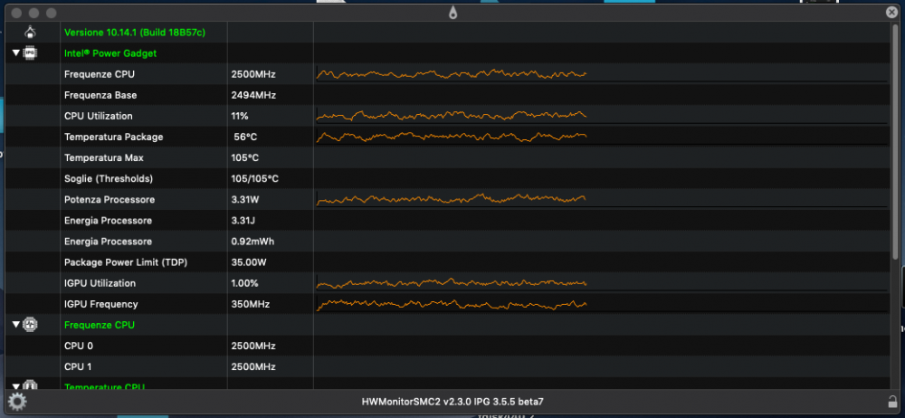Select Energia Processore row showing 0.92mWh

(x=448, y=242)
